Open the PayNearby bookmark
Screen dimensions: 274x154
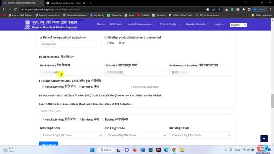[97, 15]
